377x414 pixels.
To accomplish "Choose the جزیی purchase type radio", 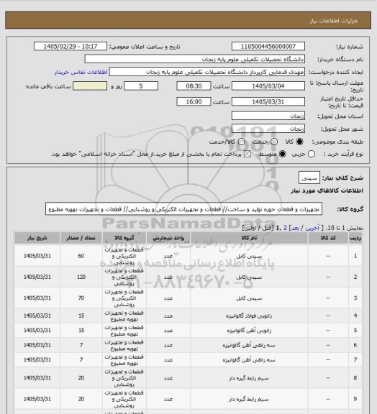I will pos(312,154).
